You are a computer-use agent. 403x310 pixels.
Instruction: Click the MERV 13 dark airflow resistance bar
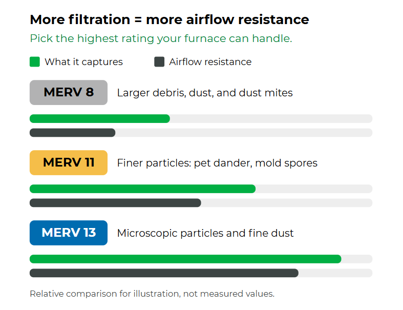point(164,273)
